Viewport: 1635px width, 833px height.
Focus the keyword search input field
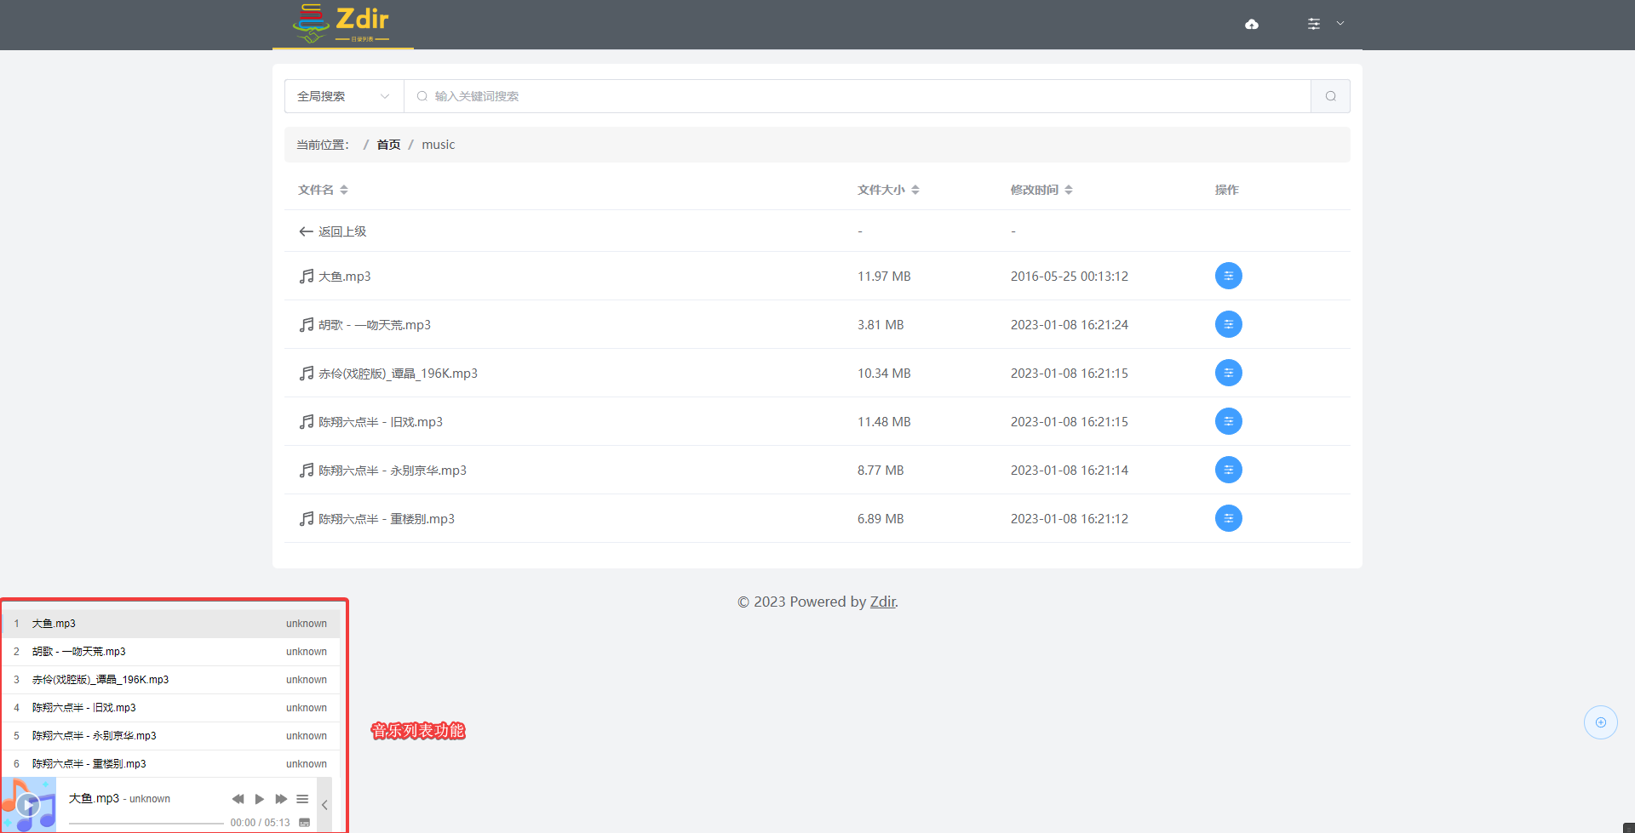tap(860, 96)
